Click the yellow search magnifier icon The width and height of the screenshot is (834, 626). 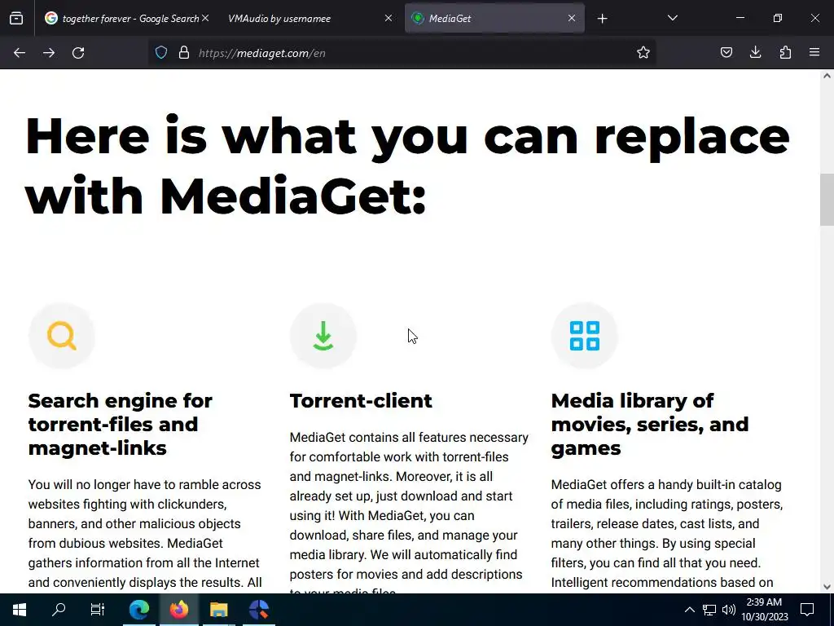coord(62,336)
